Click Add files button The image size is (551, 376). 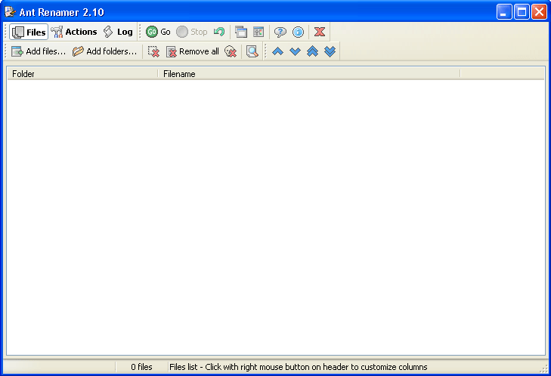pos(39,51)
